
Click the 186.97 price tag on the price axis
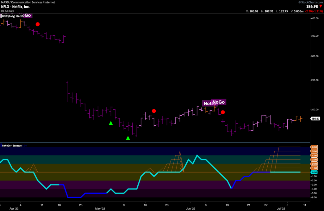coord(315,118)
